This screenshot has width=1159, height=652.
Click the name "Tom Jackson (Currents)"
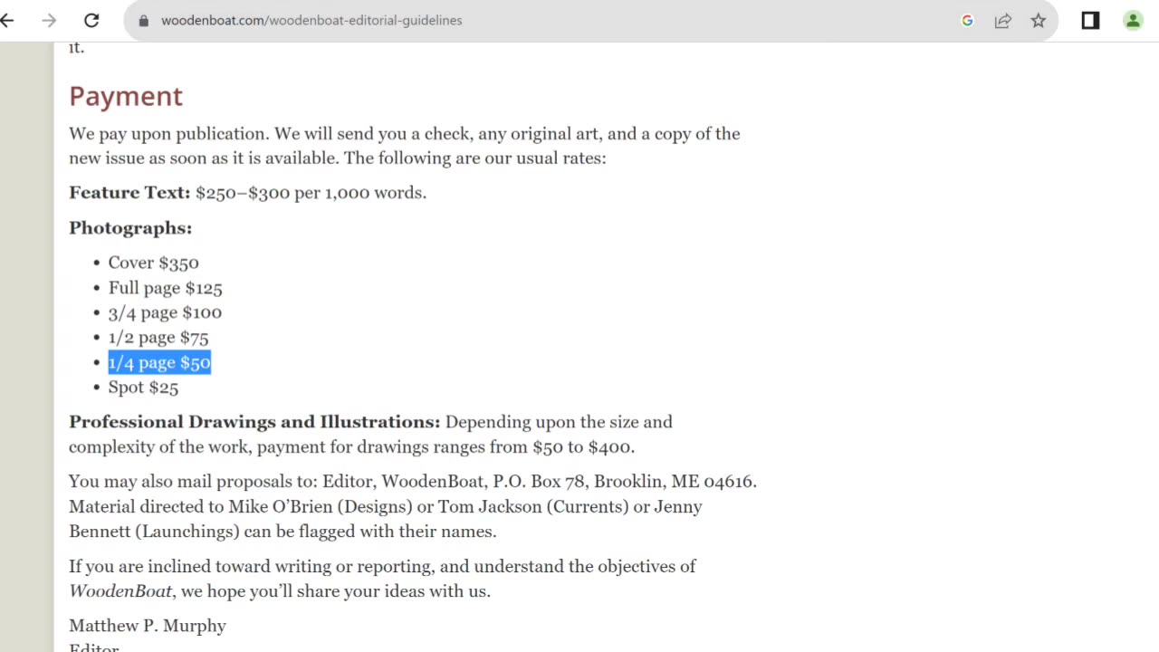coord(533,507)
